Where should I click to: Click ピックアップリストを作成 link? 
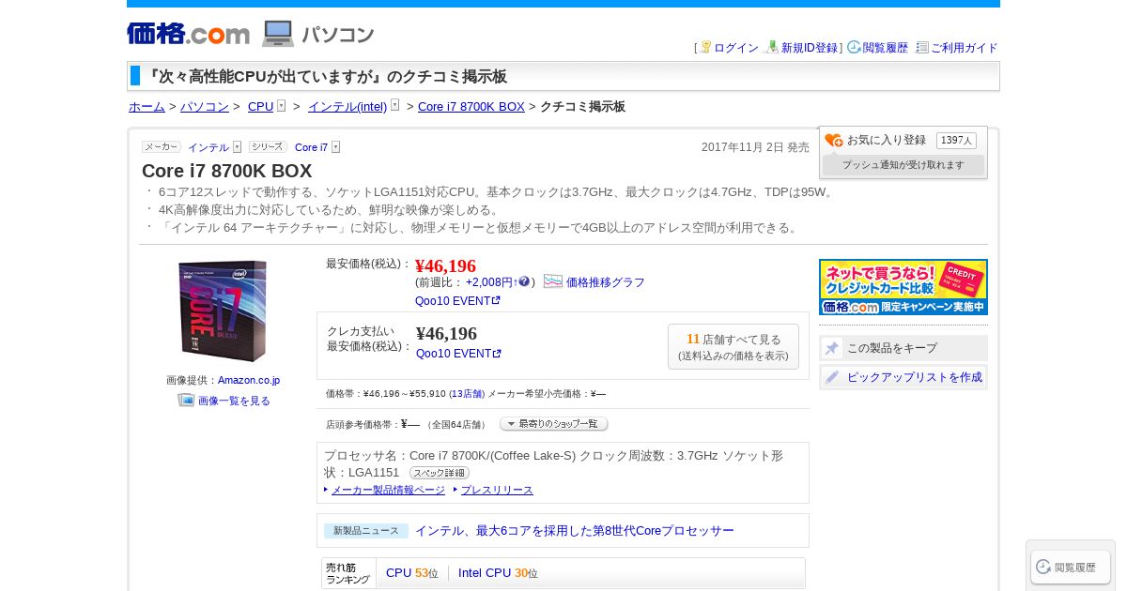coord(915,377)
